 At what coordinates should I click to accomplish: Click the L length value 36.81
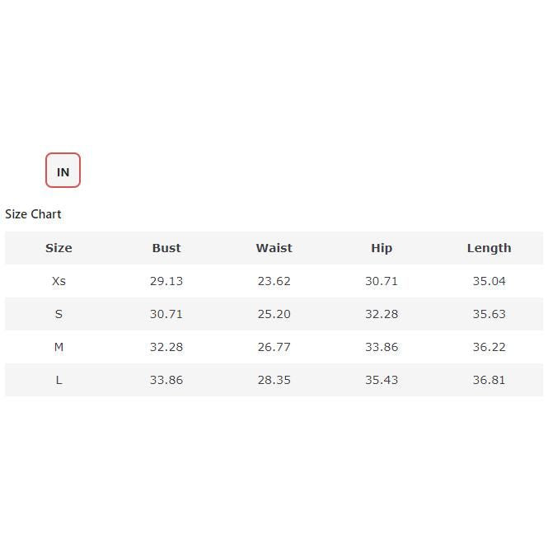(489, 380)
